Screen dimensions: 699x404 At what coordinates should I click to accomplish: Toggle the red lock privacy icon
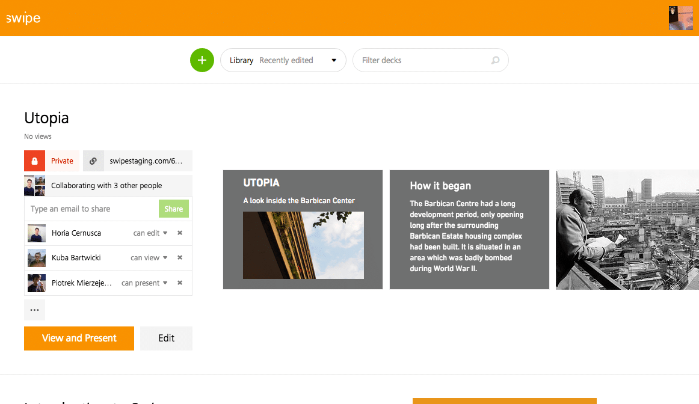34,161
